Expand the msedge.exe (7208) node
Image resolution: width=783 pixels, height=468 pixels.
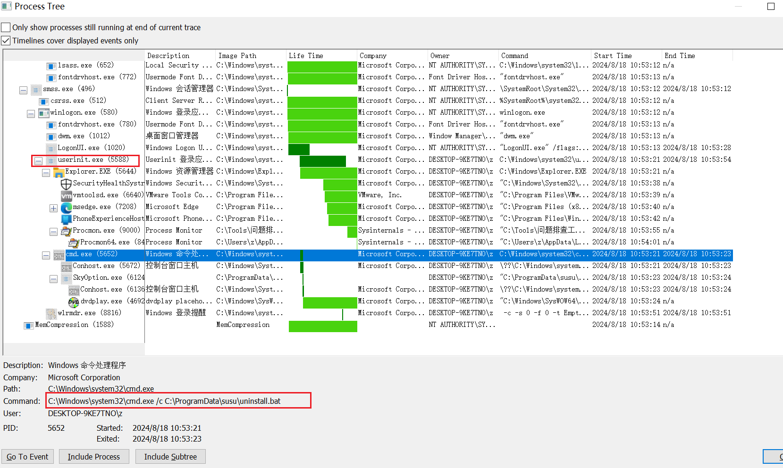click(x=53, y=208)
